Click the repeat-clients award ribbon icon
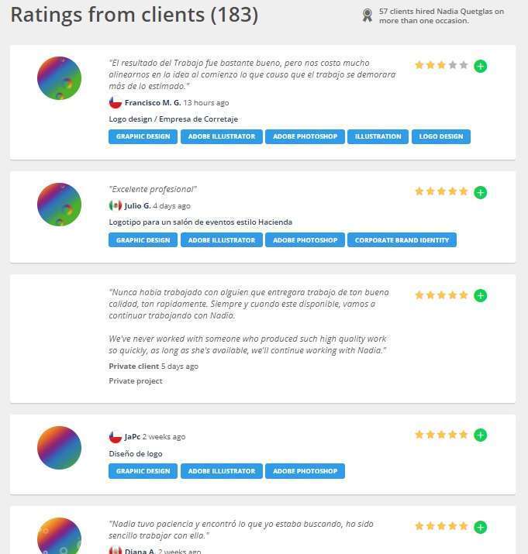 point(368,15)
